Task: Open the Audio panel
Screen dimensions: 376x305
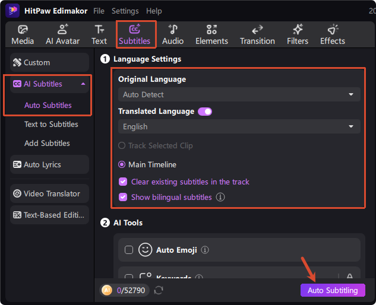Action: click(173, 35)
